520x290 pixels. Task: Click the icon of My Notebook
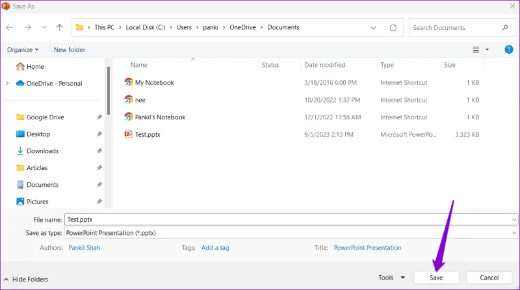128,82
